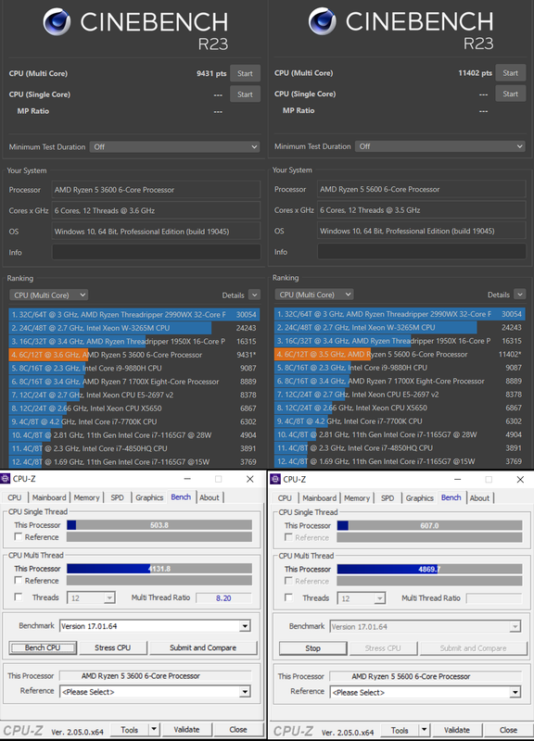The height and width of the screenshot is (741, 534).
Task: Select Xeon W-3265M row in right ranking
Action: click(400, 327)
